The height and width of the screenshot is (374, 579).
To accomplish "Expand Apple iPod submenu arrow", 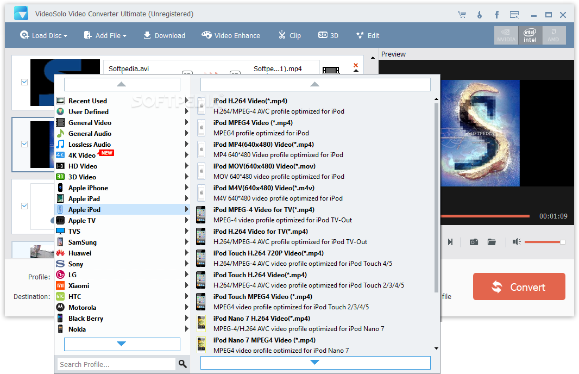I will coord(186,209).
